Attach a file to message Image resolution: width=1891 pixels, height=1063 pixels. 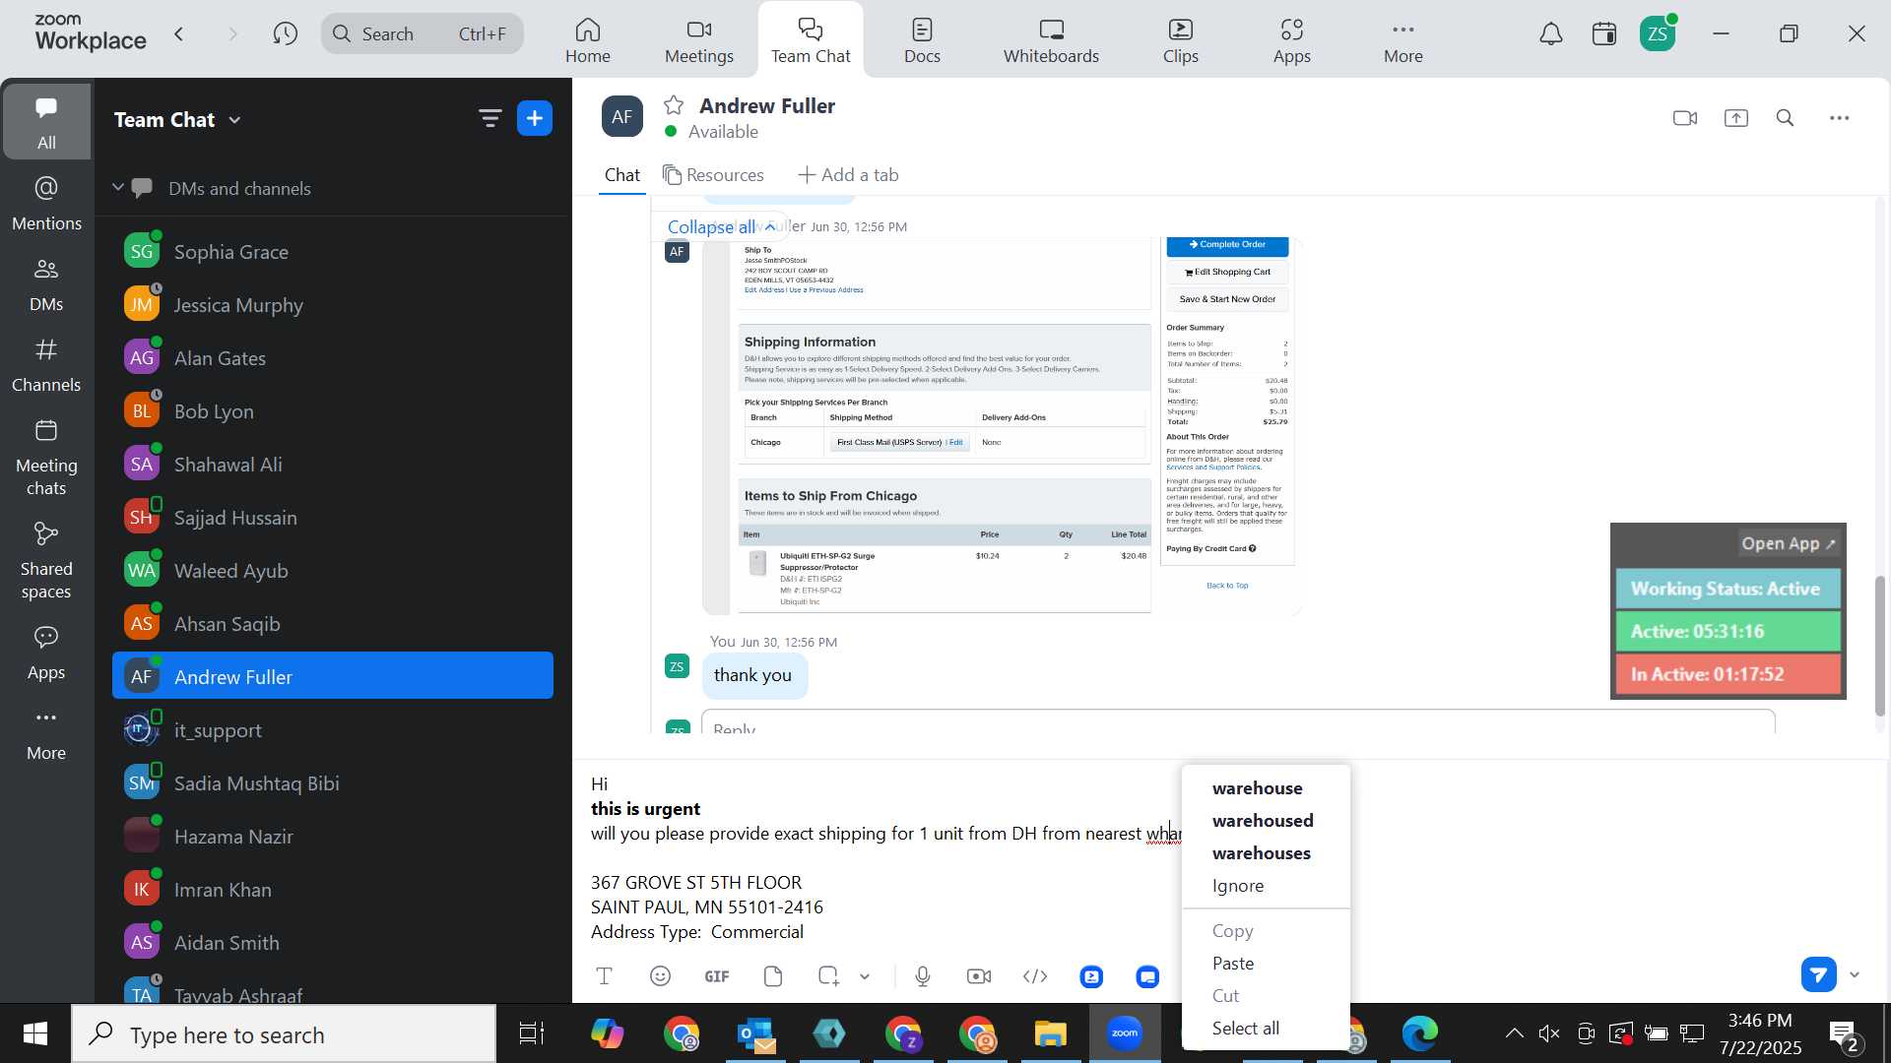(x=773, y=976)
